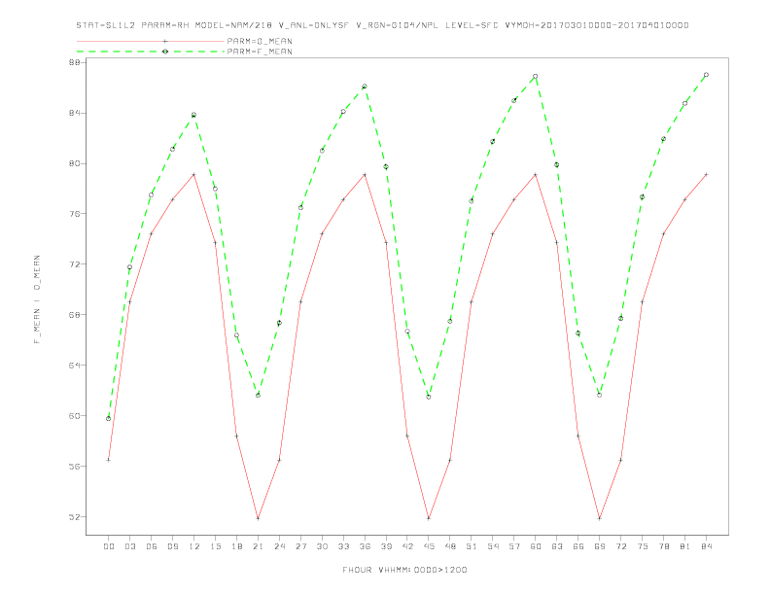Click the x-axis tick label 36
Image resolution: width=770 pixels, height=595 pixels.
(365, 546)
